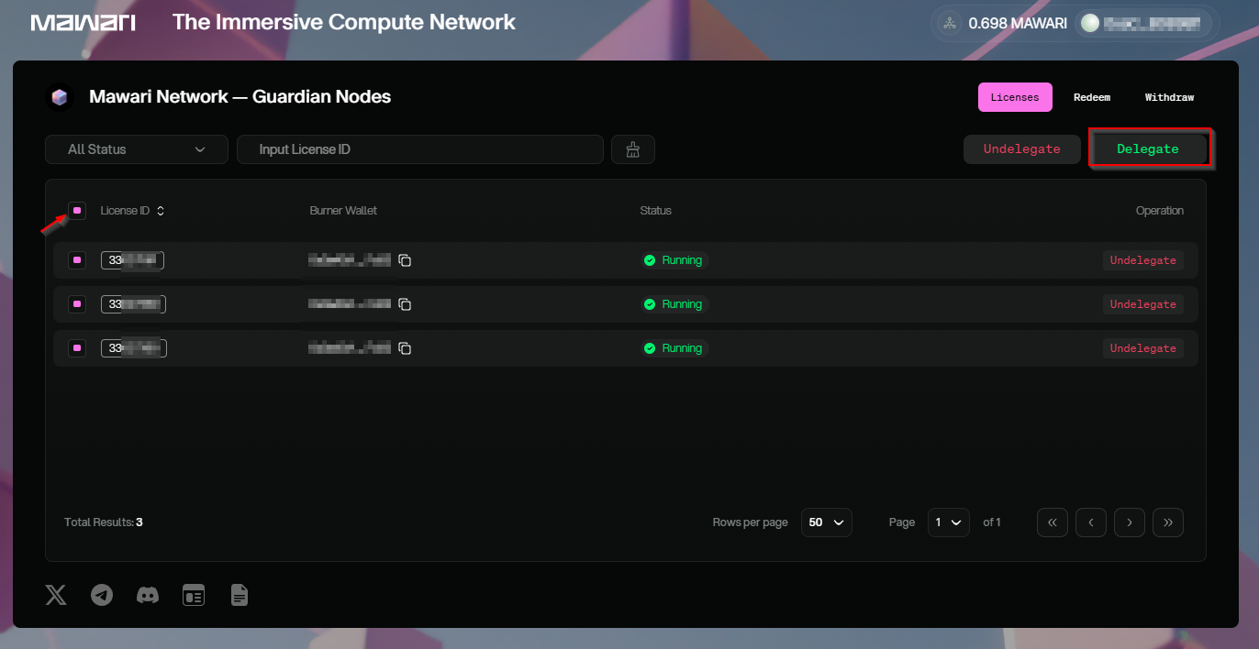The width and height of the screenshot is (1259, 649).
Task: Uncheck the first license row checkbox
Action: pos(77,260)
